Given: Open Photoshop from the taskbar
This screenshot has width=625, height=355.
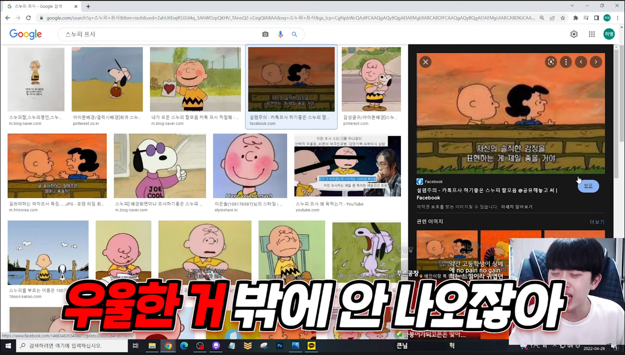Looking at the screenshot, I should click(280, 346).
